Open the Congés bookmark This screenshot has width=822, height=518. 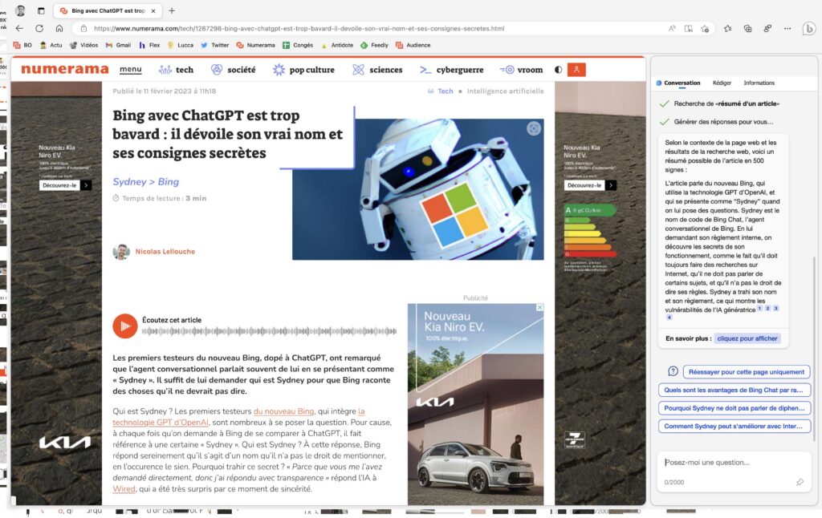[298, 45]
